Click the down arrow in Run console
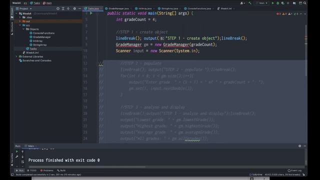The width and height of the screenshot is (320, 180). pos(22,156)
